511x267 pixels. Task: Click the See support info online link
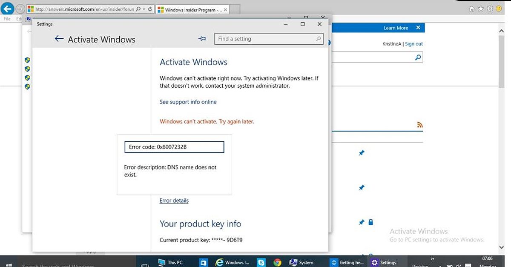[188, 102]
